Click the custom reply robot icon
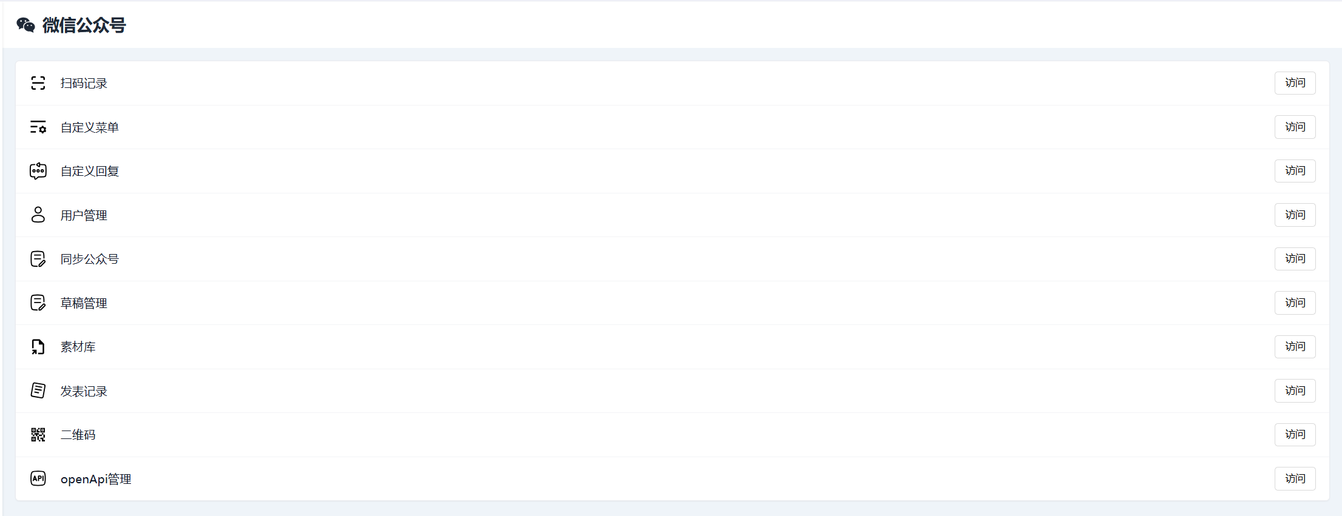This screenshot has height=516, width=1342. pyautogui.click(x=38, y=171)
